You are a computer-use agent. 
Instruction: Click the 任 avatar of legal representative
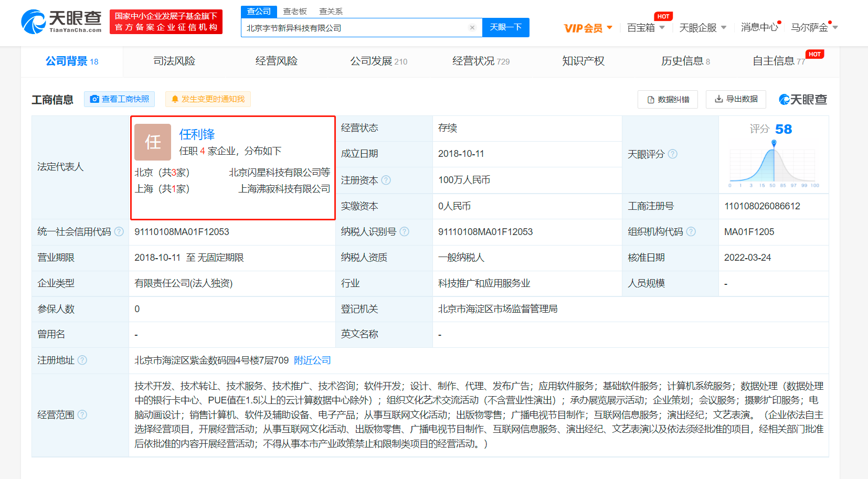153,142
